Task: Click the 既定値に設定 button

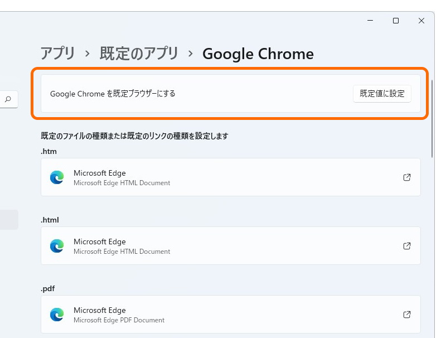Action: [x=382, y=94]
